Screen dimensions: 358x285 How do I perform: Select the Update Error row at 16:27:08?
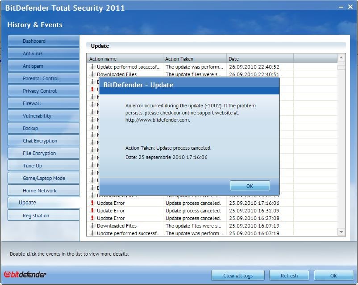tap(212, 218)
